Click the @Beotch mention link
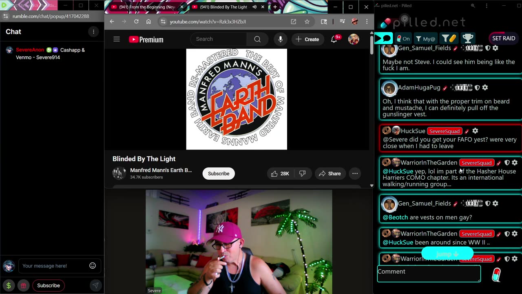The height and width of the screenshot is (294, 522). pos(395,217)
